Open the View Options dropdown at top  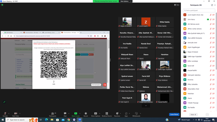[126, 1]
